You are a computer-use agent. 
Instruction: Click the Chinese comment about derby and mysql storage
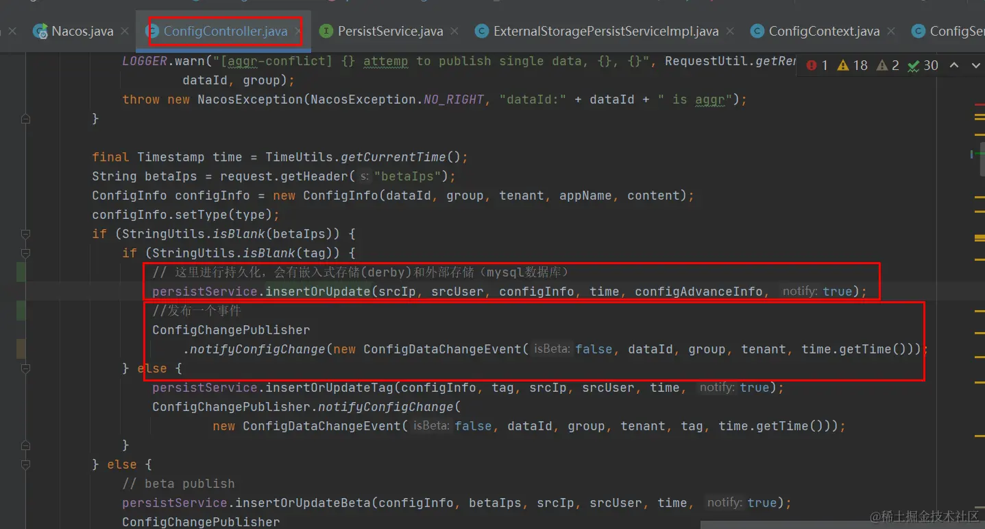point(361,272)
